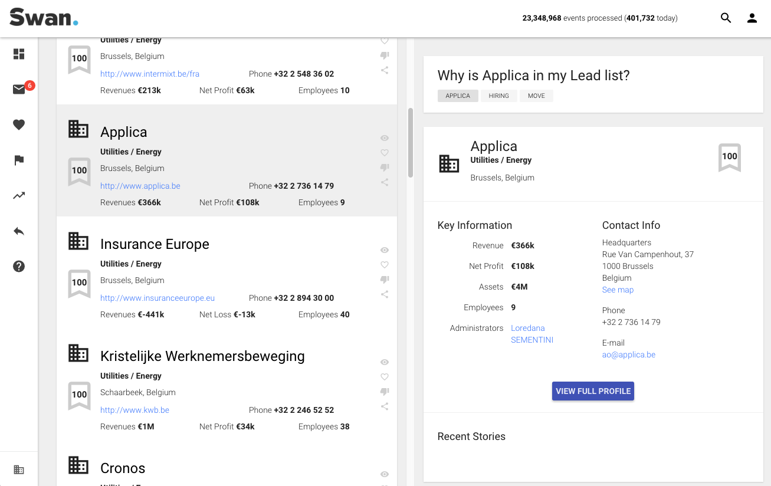The image size is (771, 486).
Task: Click the building icon next to Applica in list
Action: click(x=78, y=129)
